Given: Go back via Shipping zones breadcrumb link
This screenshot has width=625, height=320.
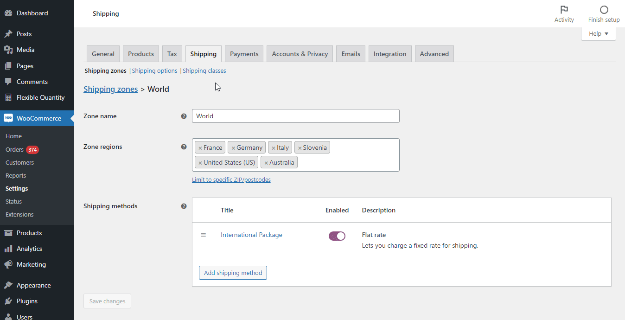Looking at the screenshot, I should click(x=110, y=89).
